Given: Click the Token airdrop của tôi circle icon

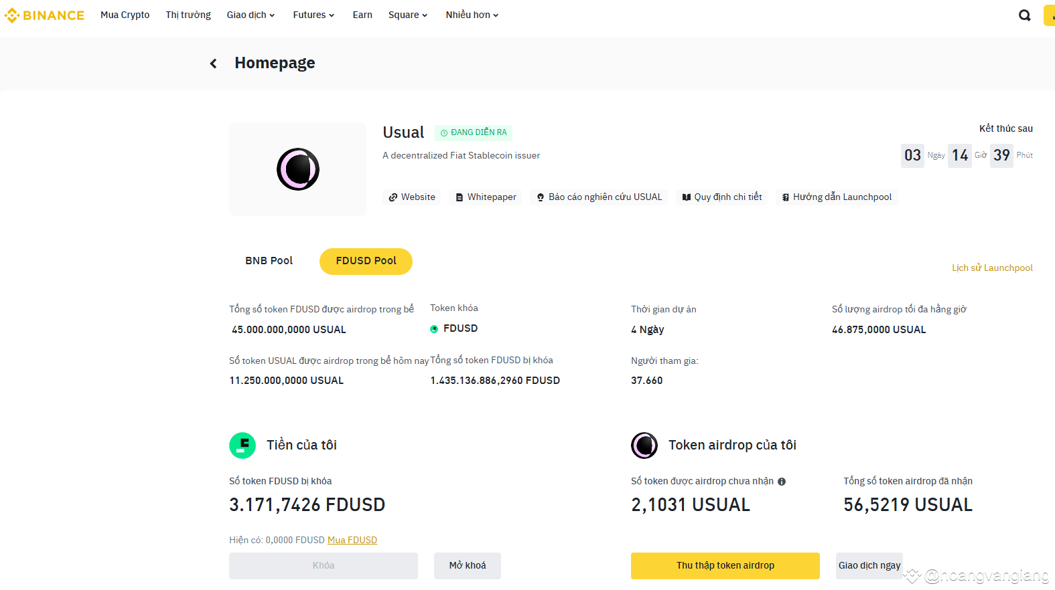Looking at the screenshot, I should point(644,445).
